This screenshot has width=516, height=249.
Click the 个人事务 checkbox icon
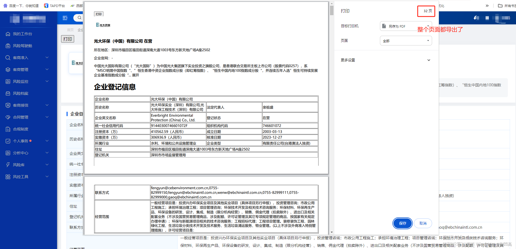8,141
